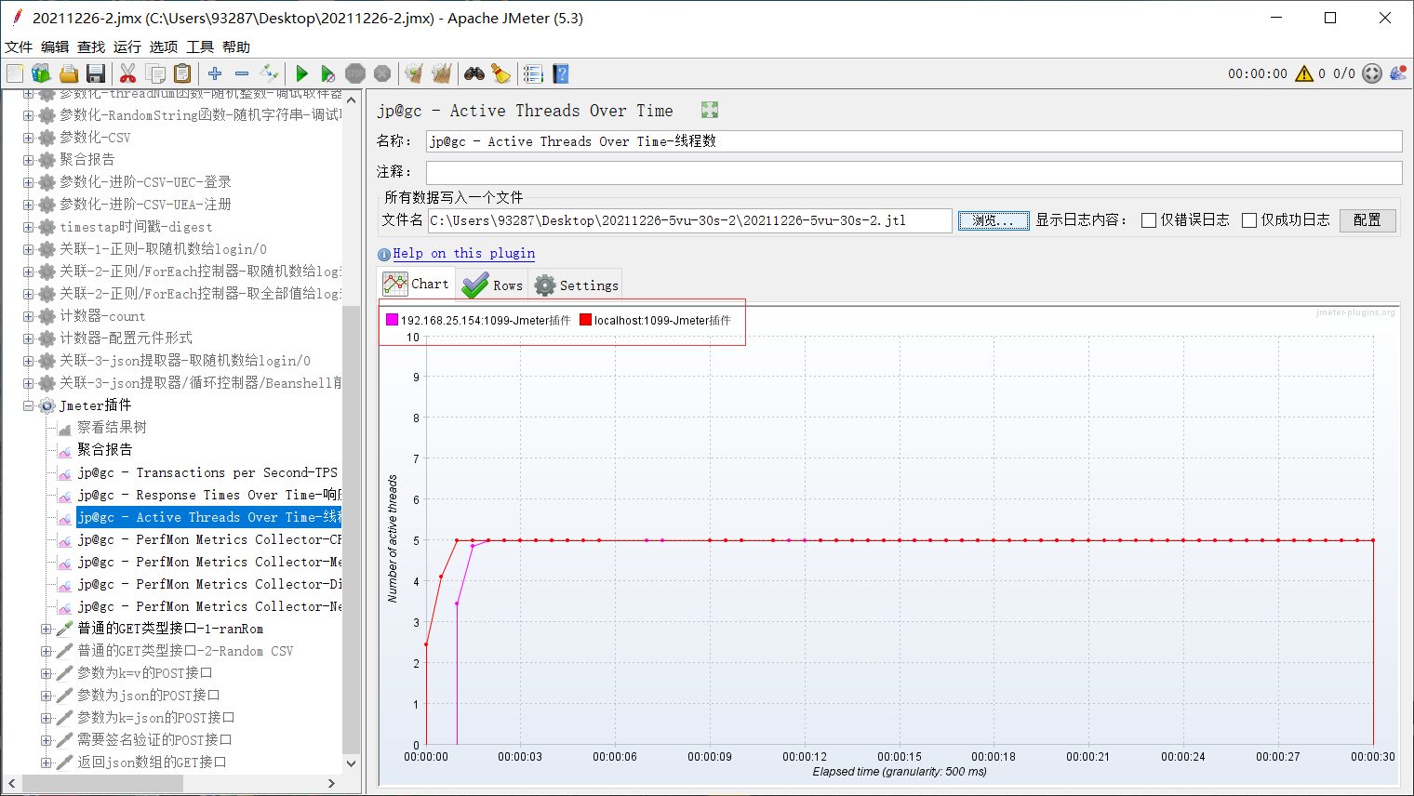Switch to the Rows tab
1414x796 pixels.
point(492,285)
